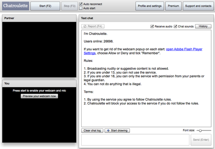The image size is (215, 149).
Task: Click the Partner video area
Action: tap(39, 50)
